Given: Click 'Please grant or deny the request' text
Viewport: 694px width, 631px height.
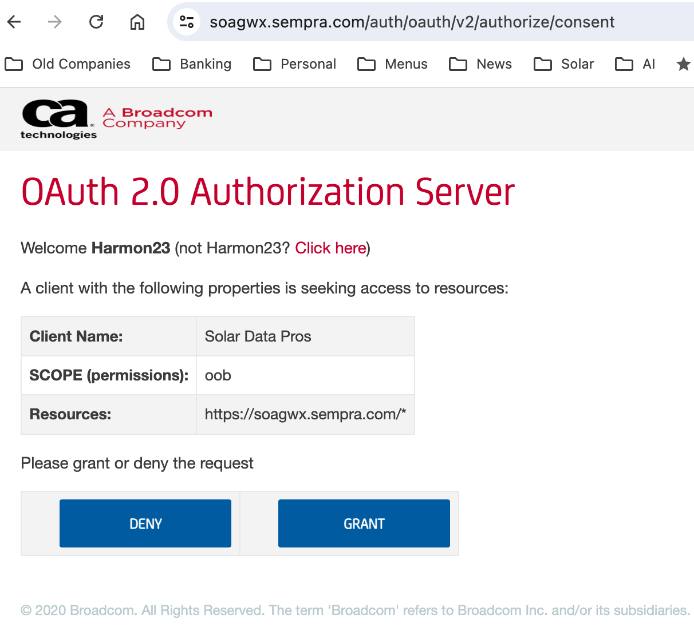Looking at the screenshot, I should click(137, 463).
